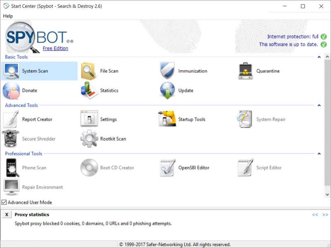Click the Proxy statistics heading

[32, 215]
